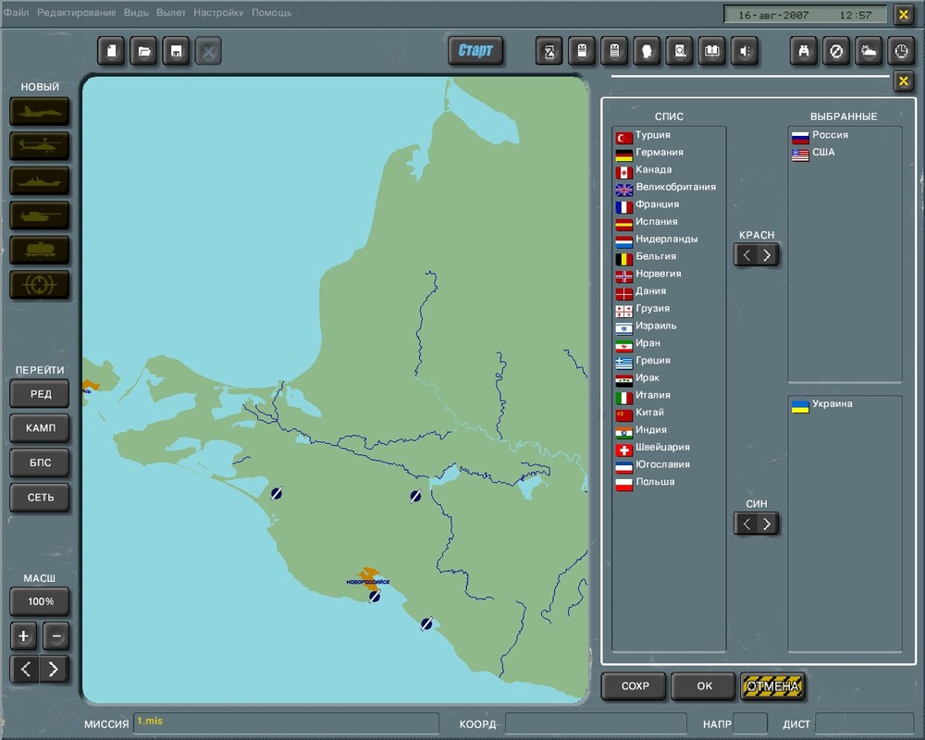Screen dimensions: 925x740
Task: Open mission file with folder icon
Action: tap(144, 51)
